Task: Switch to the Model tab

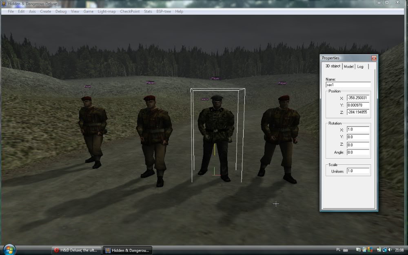Action: (349, 67)
